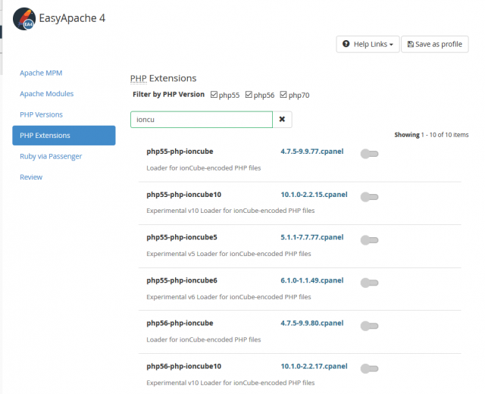Viewport: 485px width, 394px height.
Task: Enable the php55-php-ioncube10 toggle
Action: (369, 197)
